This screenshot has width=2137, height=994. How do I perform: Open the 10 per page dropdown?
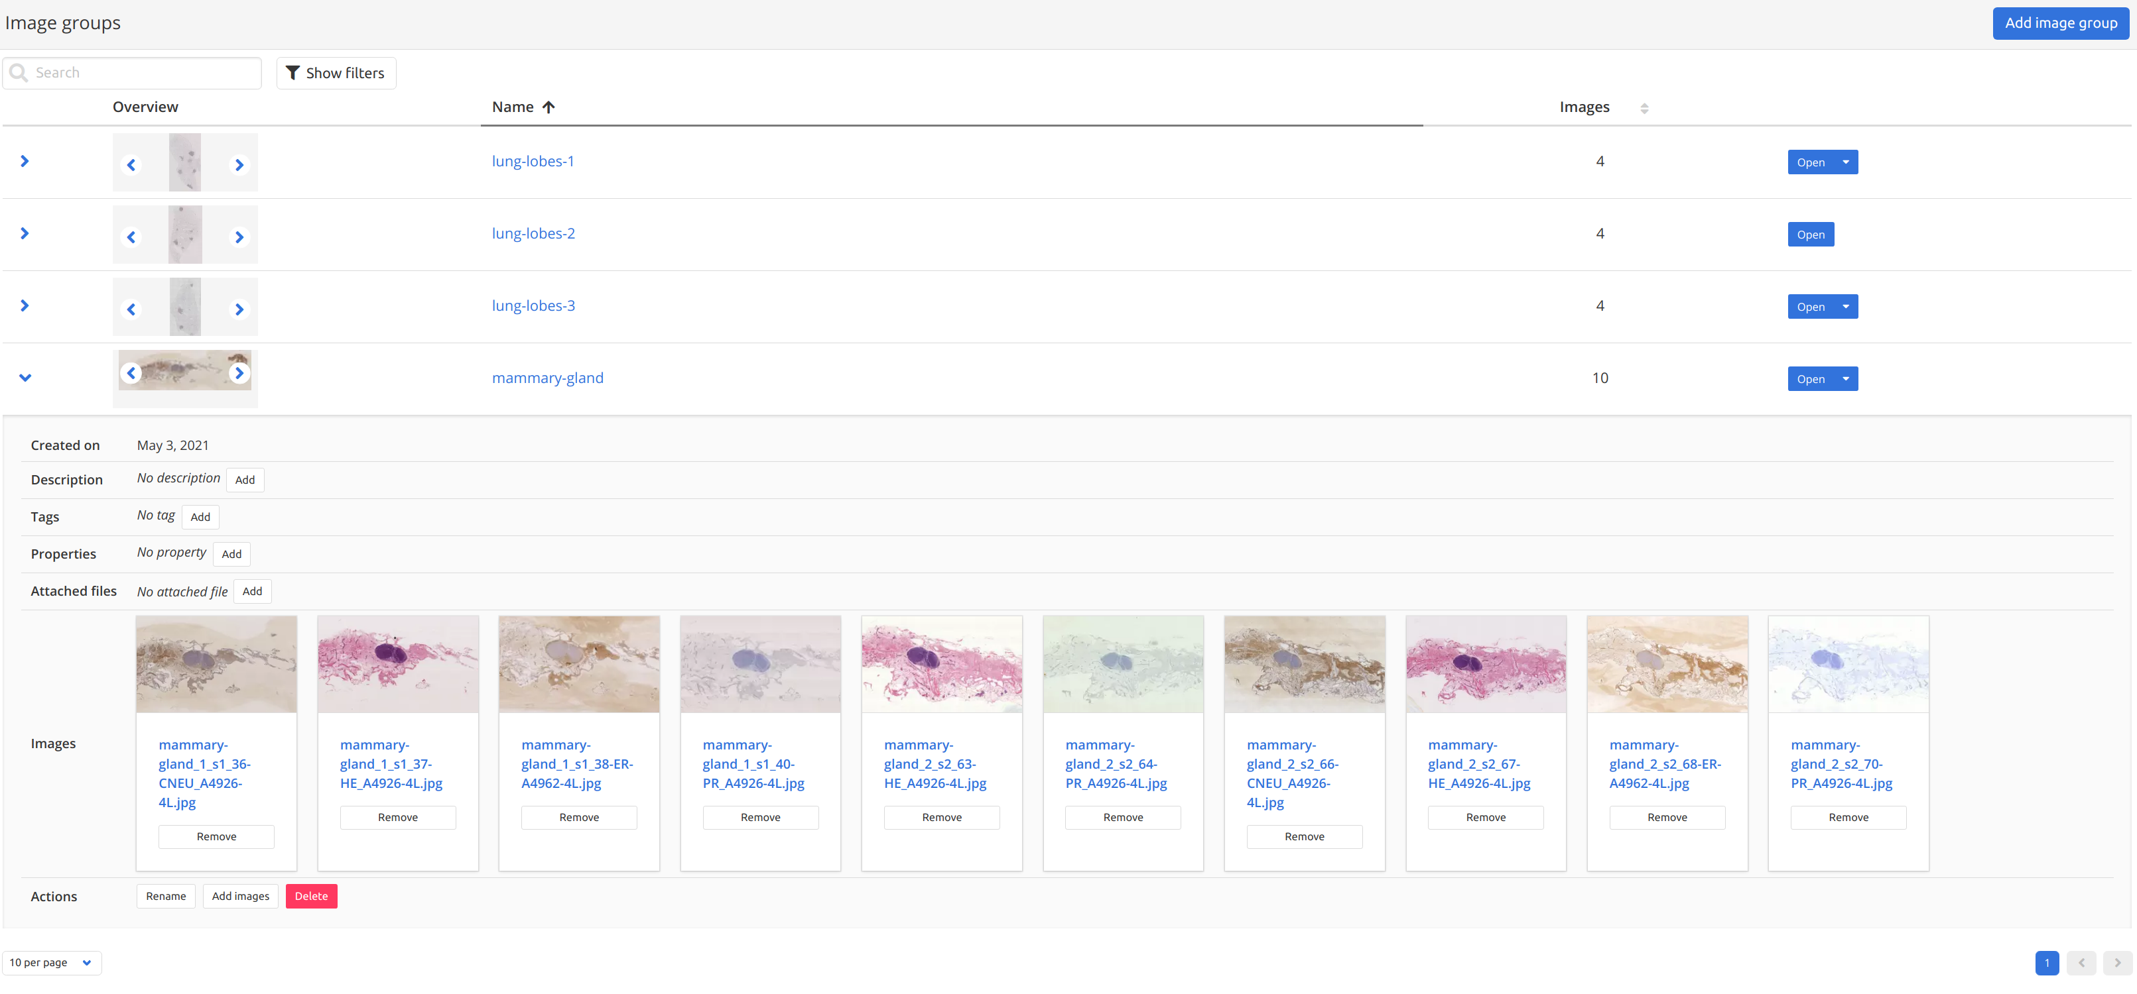click(x=52, y=962)
